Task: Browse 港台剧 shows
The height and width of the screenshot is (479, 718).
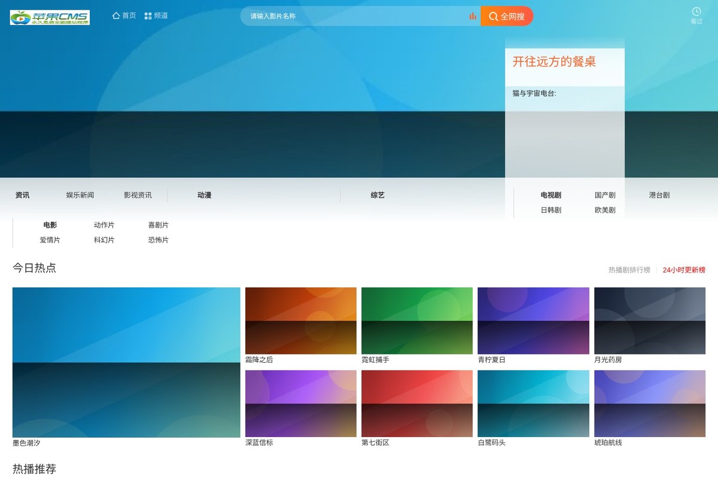Action: click(659, 195)
